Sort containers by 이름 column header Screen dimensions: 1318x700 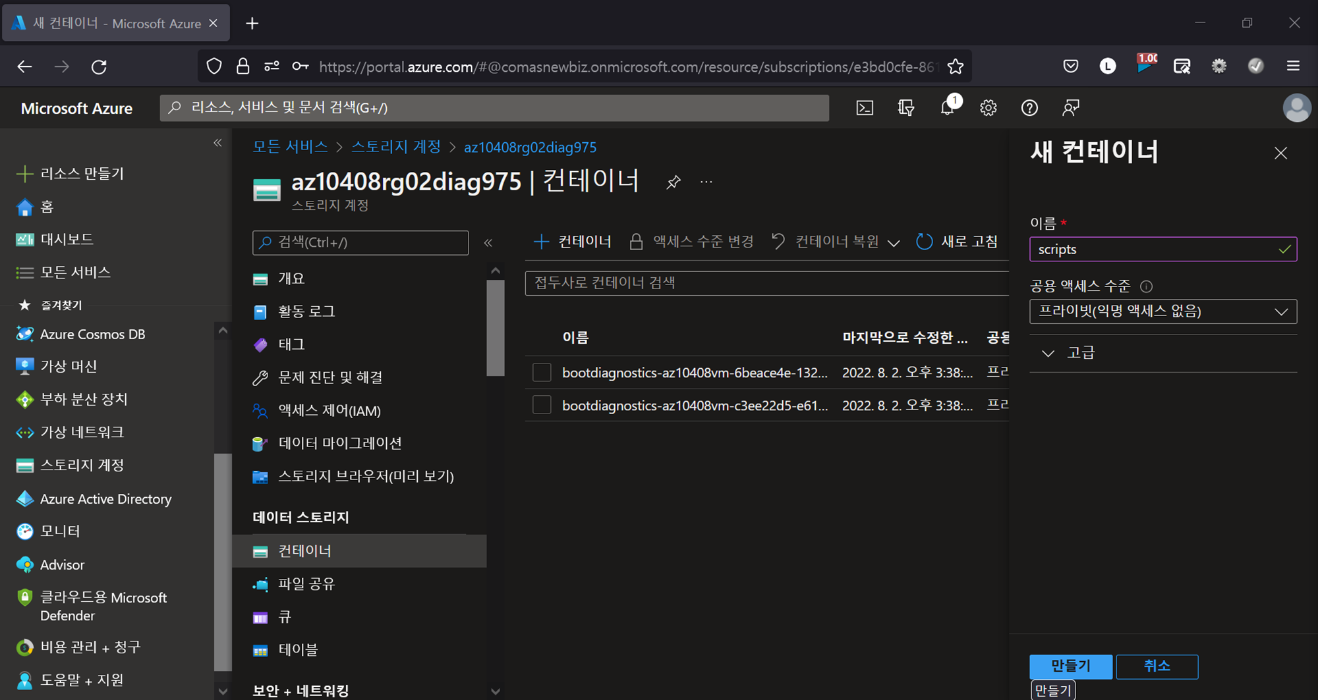point(575,338)
